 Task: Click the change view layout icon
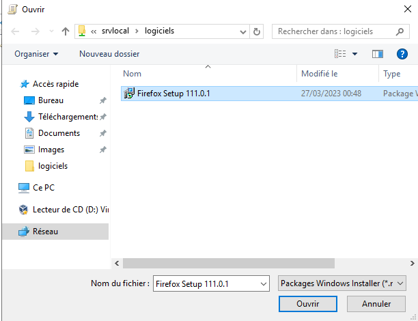point(340,53)
